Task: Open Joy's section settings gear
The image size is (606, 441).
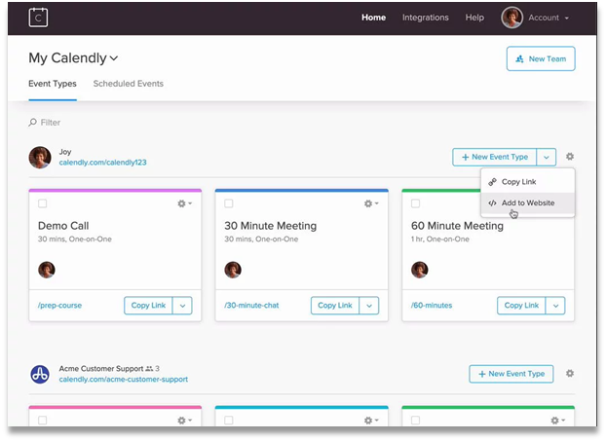Action: click(570, 157)
